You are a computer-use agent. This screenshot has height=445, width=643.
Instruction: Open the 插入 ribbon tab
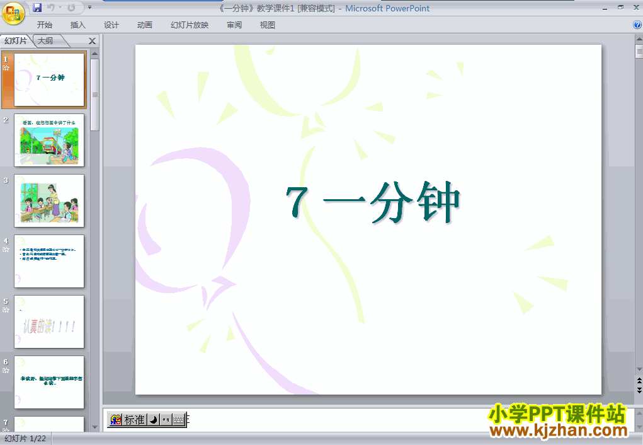coord(77,25)
